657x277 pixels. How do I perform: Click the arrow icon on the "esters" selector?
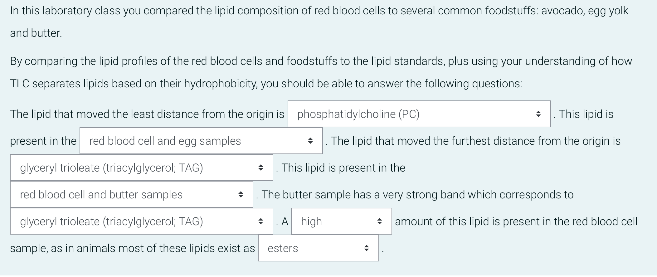tap(367, 248)
